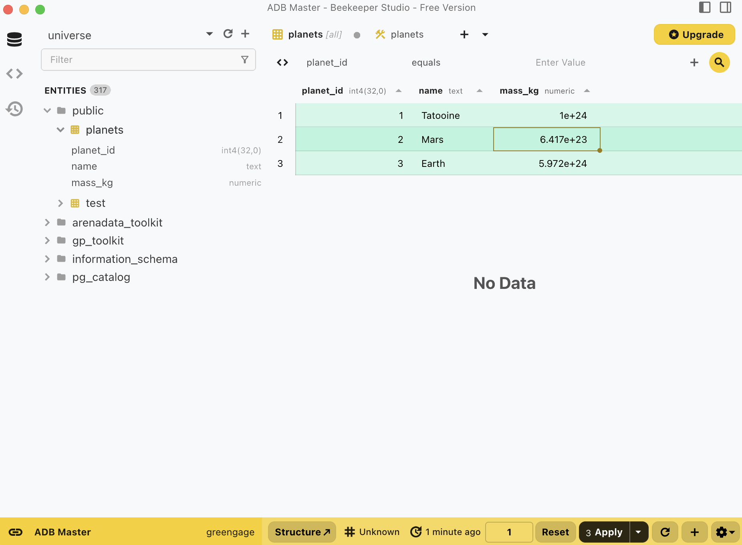The width and height of the screenshot is (742, 545).
Task: Click the ENTITIES 317 count badge
Action: (x=100, y=90)
